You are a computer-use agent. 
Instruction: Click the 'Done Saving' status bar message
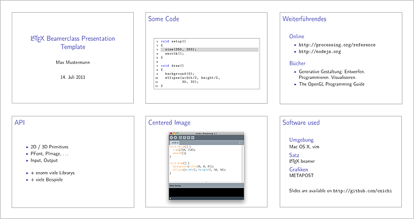click(175, 186)
